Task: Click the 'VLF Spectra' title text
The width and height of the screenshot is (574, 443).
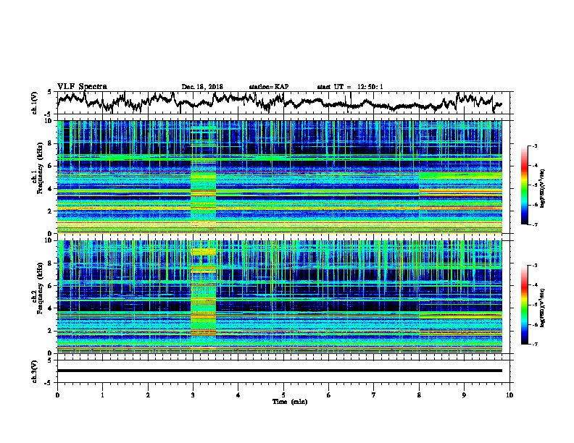Action: [82, 87]
